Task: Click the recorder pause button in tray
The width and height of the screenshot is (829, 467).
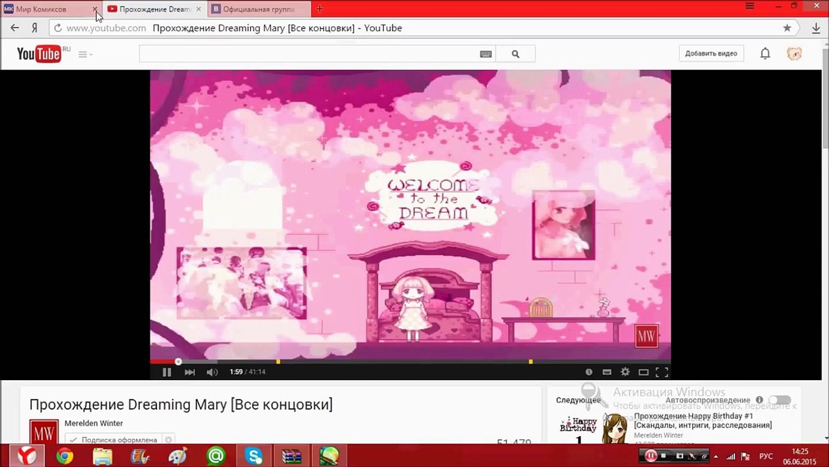Action: point(651,456)
